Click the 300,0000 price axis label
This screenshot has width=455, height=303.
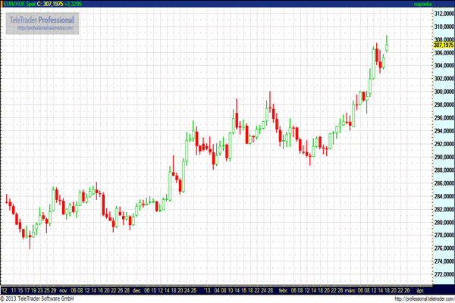coord(443,92)
